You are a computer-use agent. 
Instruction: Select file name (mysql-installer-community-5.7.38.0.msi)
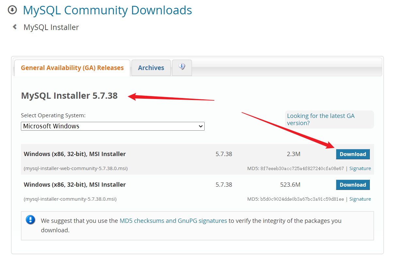(70, 199)
